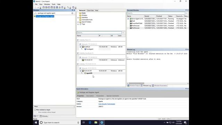Toggle Show modules without target checkbox
The image size is (222, 125).
click(x=37, y=112)
